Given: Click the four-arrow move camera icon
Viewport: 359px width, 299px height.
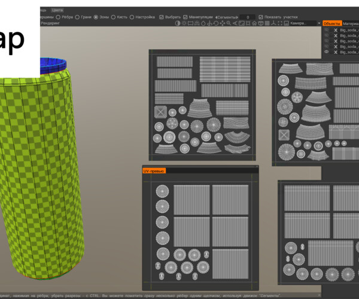Looking at the screenshot, I should (223, 23).
